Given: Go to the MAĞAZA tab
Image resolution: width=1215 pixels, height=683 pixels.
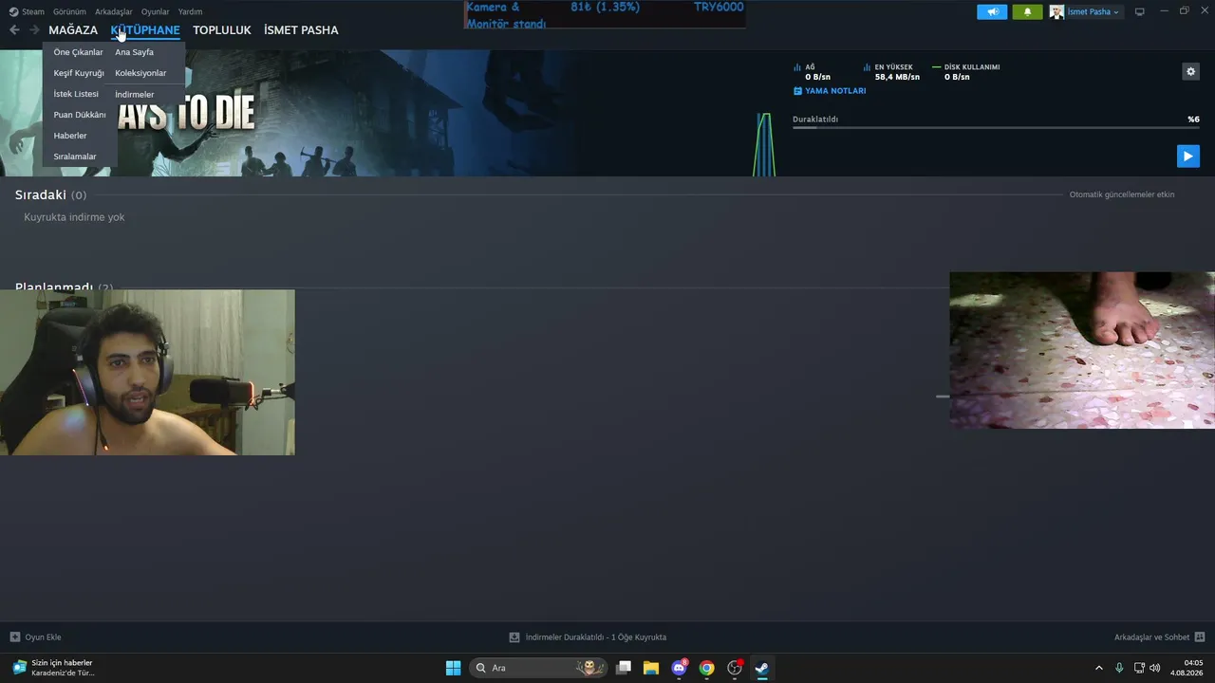Looking at the screenshot, I should [73, 30].
